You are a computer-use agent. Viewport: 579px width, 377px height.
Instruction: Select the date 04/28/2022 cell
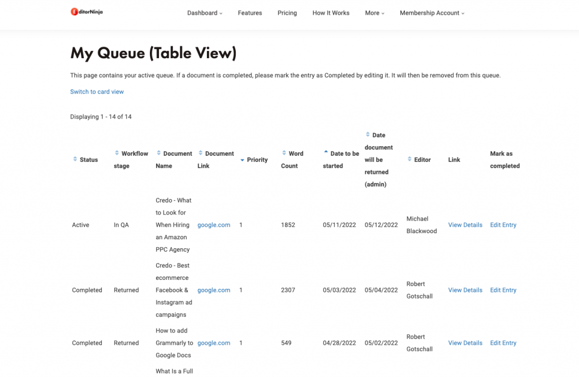[x=339, y=343]
